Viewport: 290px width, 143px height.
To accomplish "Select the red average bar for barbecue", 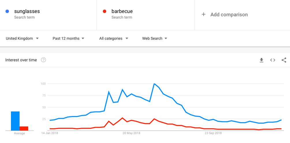I will coord(24,128).
